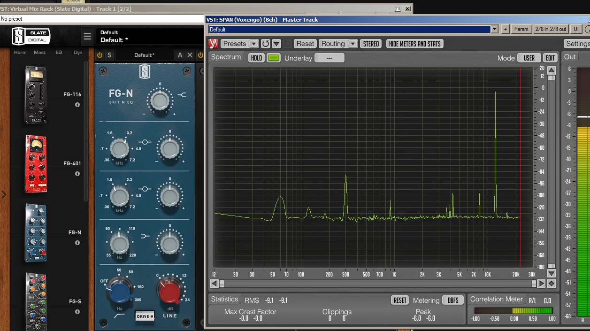
Task: Open the Underlay selector
Action: pos(329,58)
